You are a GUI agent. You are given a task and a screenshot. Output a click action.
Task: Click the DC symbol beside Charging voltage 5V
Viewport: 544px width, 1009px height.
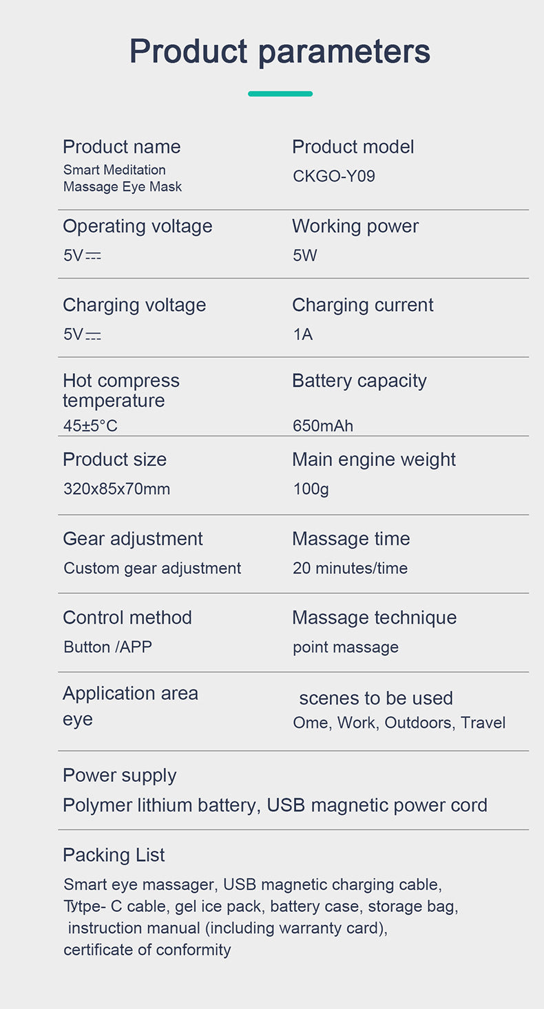[x=93, y=336]
